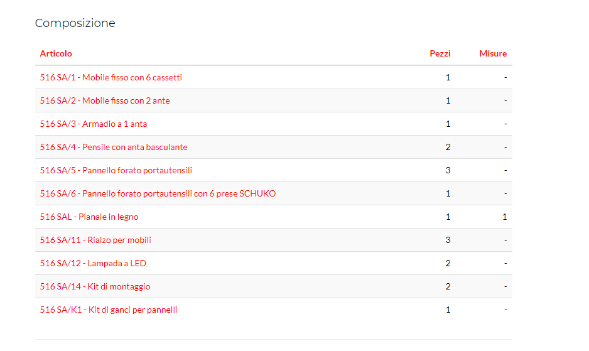Open the 516 SA/3 Armadio a 1 anta item

click(94, 124)
